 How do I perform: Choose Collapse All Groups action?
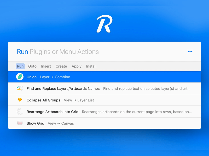[x=43, y=100]
